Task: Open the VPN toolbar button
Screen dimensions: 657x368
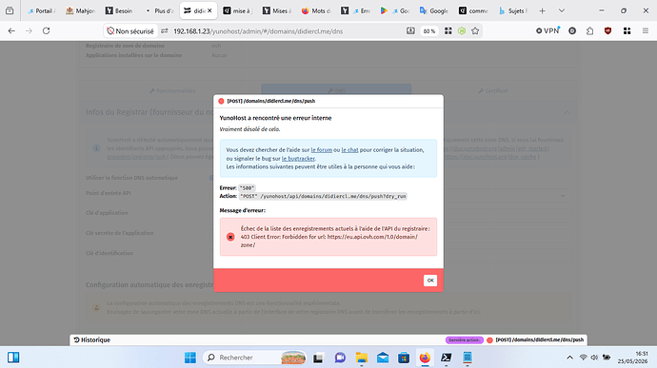Action: pos(548,30)
